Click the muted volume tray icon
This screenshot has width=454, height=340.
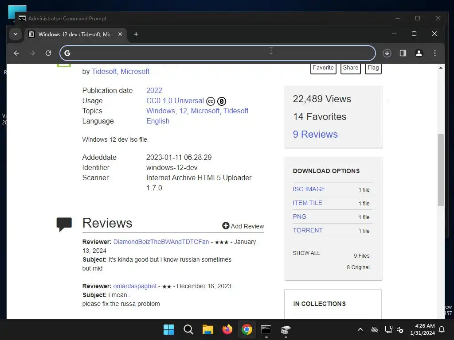tap(400, 329)
